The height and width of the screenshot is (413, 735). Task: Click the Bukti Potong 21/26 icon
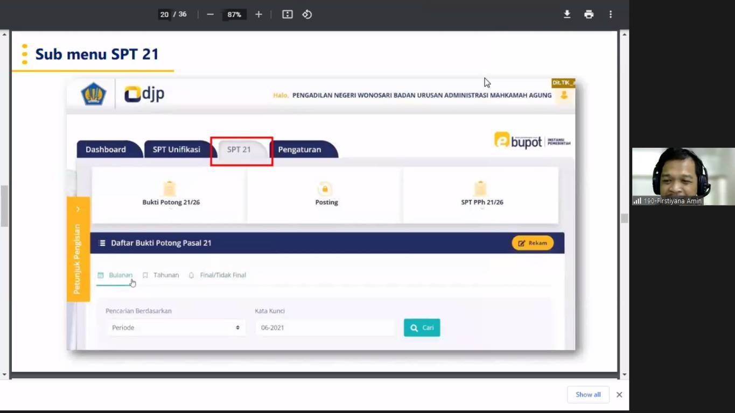click(170, 189)
